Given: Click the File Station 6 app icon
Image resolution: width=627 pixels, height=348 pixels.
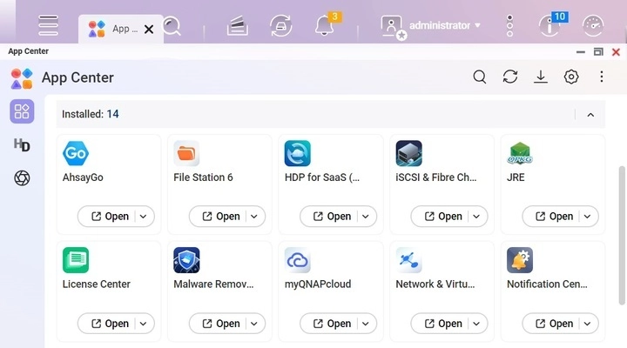Looking at the screenshot, I should (186, 153).
